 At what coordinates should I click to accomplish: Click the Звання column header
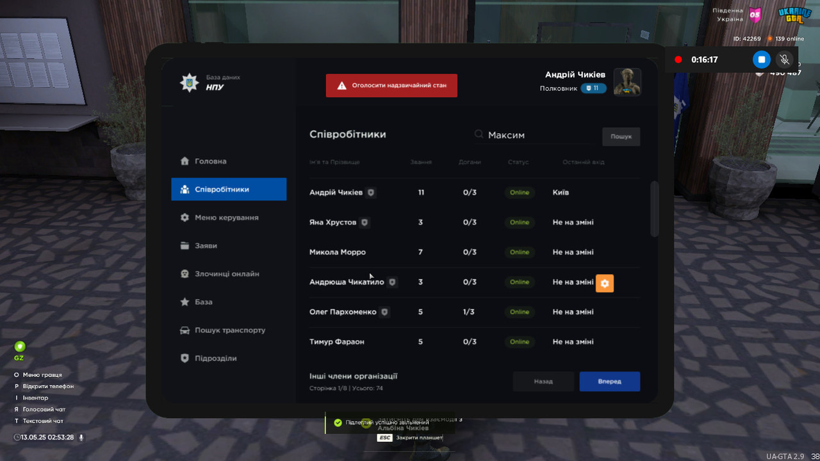tap(421, 163)
